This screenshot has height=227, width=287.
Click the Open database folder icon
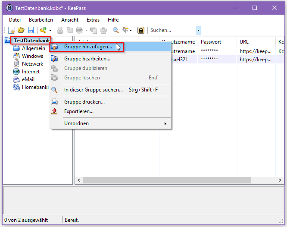[x=21, y=30]
